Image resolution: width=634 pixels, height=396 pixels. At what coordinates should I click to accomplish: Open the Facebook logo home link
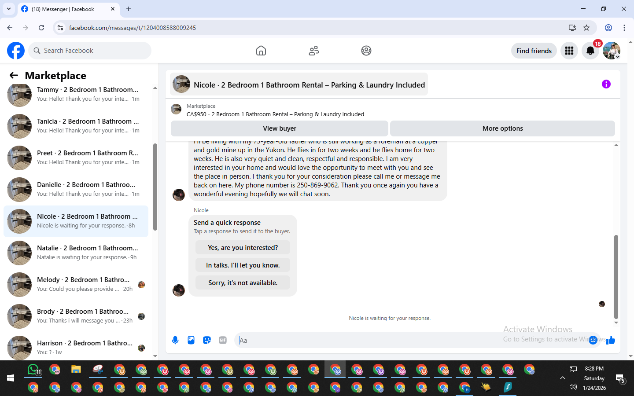(x=16, y=51)
